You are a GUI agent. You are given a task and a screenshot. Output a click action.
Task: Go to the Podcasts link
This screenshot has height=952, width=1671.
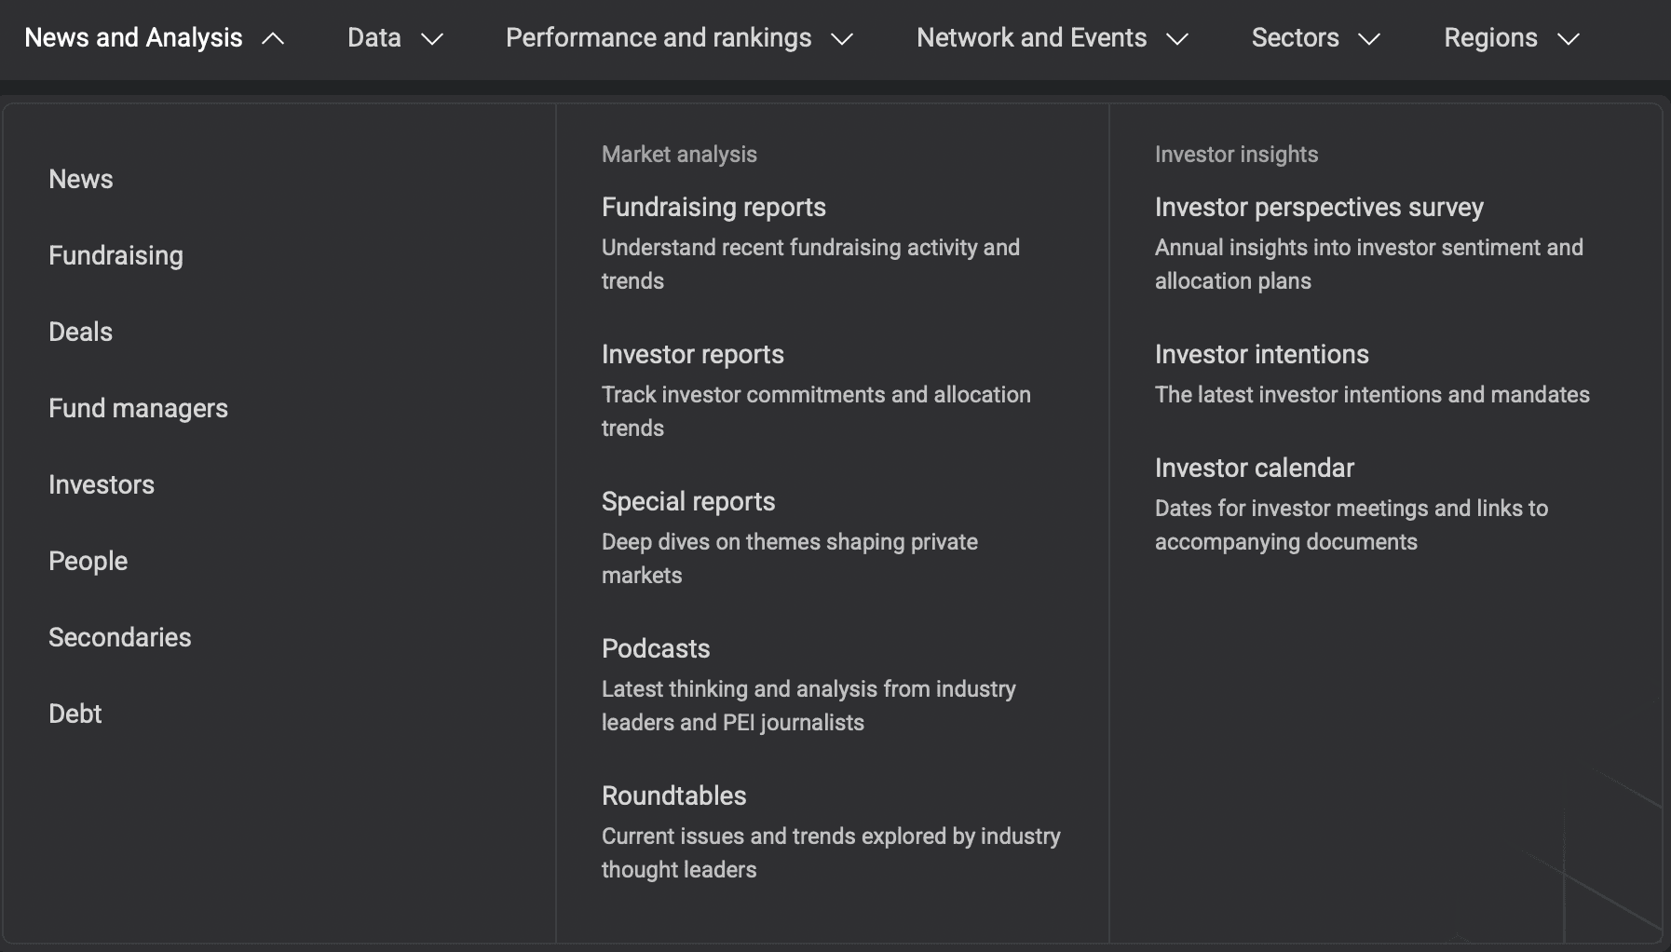[656, 648]
